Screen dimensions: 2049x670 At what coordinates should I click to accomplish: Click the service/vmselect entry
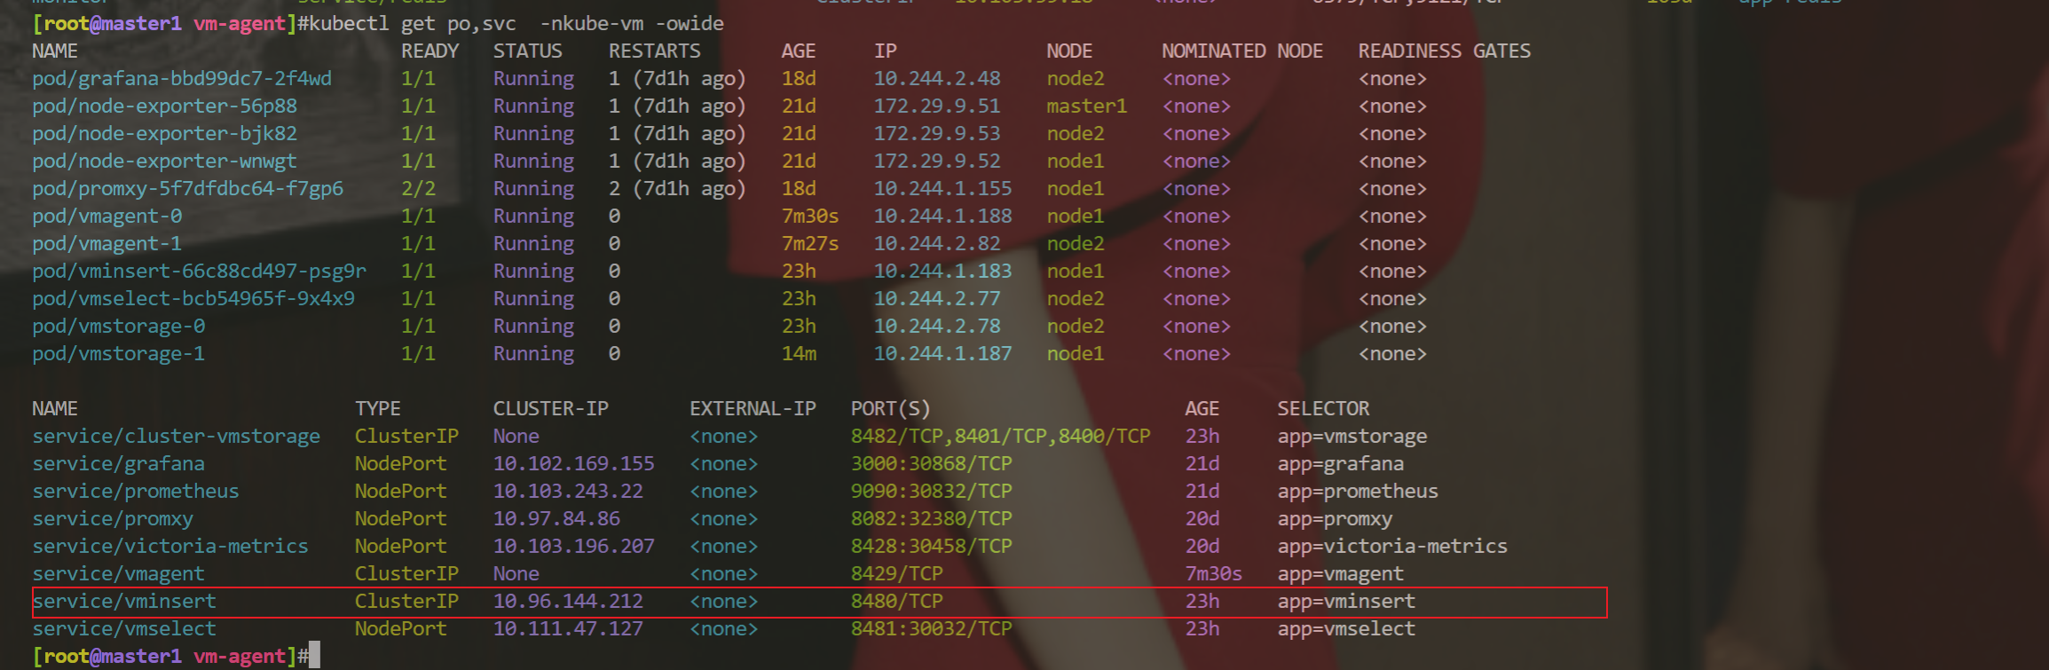tap(124, 629)
